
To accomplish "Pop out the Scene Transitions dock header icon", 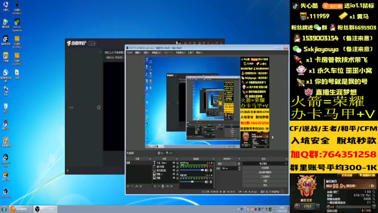I will coord(240,159).
